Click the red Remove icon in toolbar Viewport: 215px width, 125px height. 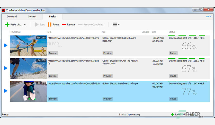coord(64,25)
